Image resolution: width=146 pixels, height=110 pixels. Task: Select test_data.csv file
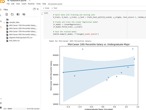(x=14, y=40)
